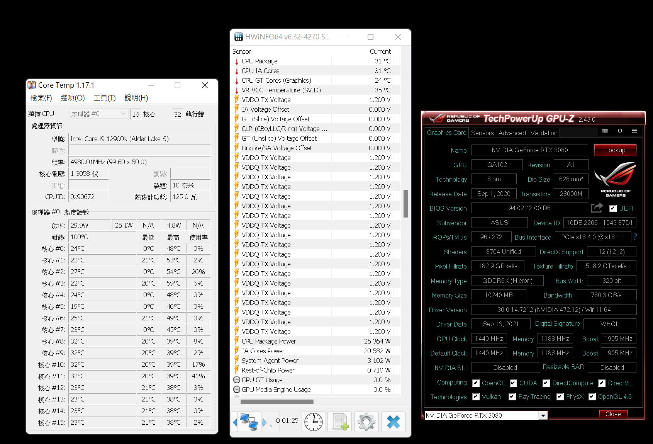This screenshot has height=444, width=653.
Task: Click the thermometer icon beside CPU Package
Action: (237, 61)
